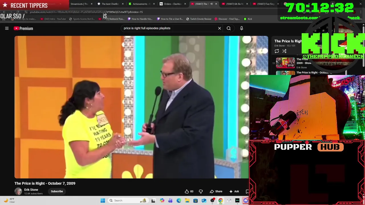Screen dimensions: 365x205
Task: Open Microsoft Teams taskbar icon
Action: pyautogui.click(x=170, y=200)
